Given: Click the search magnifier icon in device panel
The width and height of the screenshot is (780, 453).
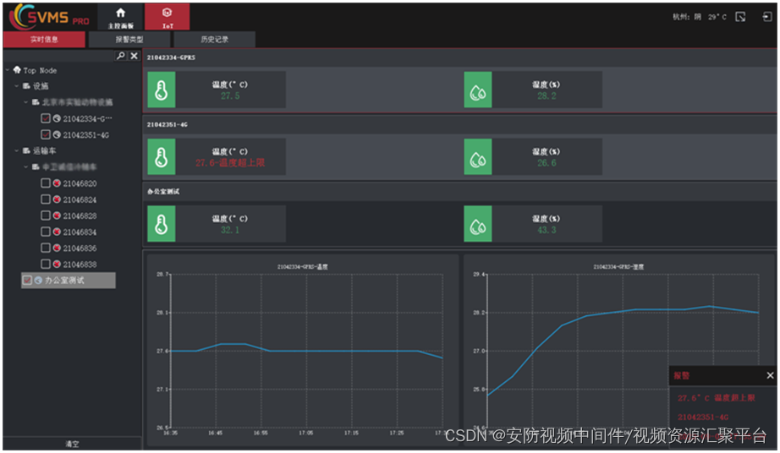Looking at the screenshot, I should pyautogui.click(x=120, y=56).
